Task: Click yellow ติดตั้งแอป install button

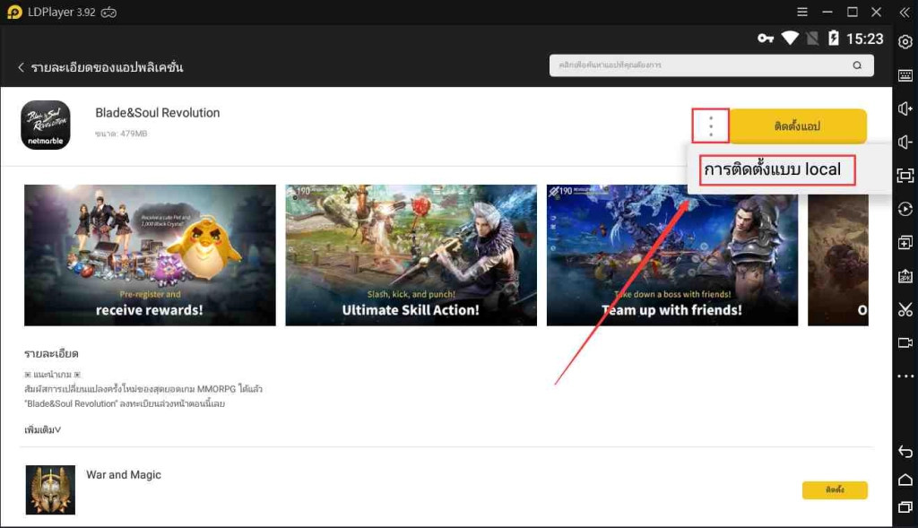Action: [x=797, y=126]
